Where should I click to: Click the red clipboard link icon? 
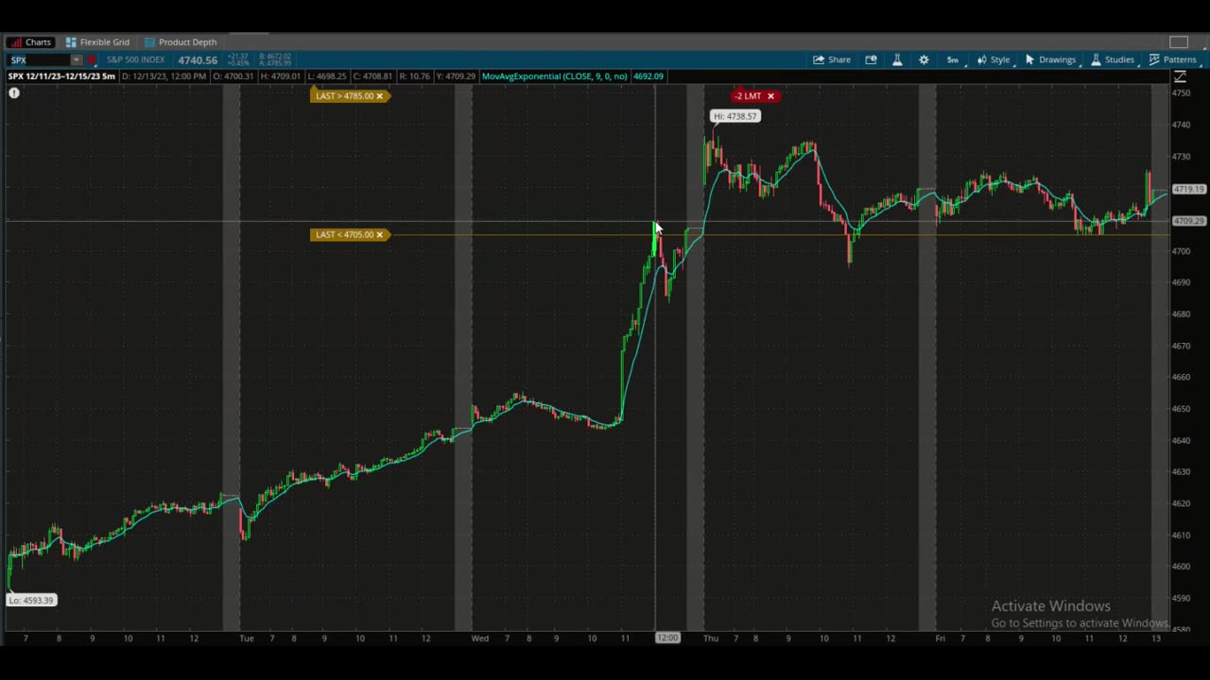92,59
